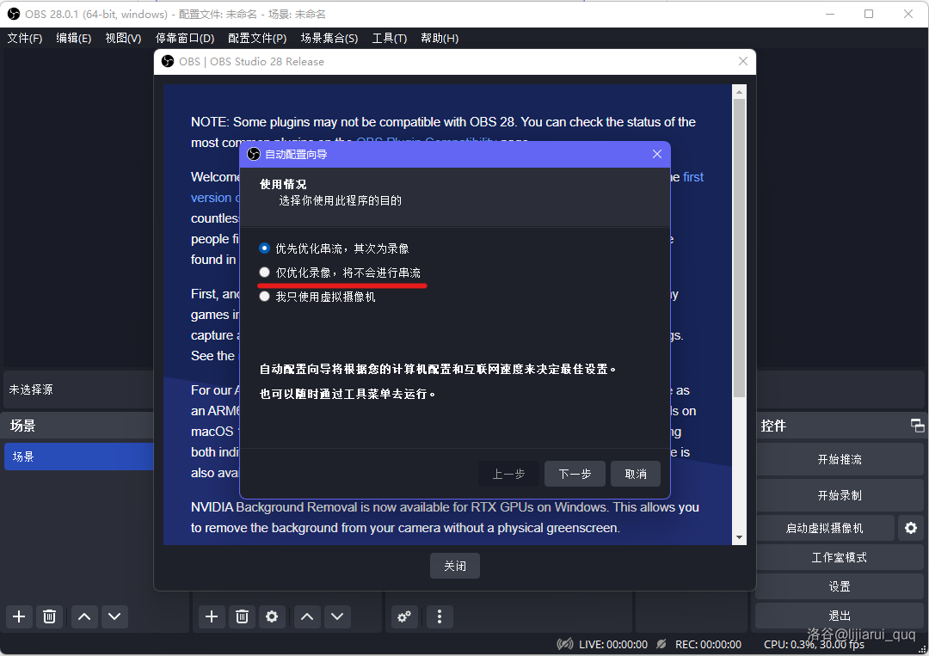
Task: Open the 编辑(E) menu
Action: (73, 39)
